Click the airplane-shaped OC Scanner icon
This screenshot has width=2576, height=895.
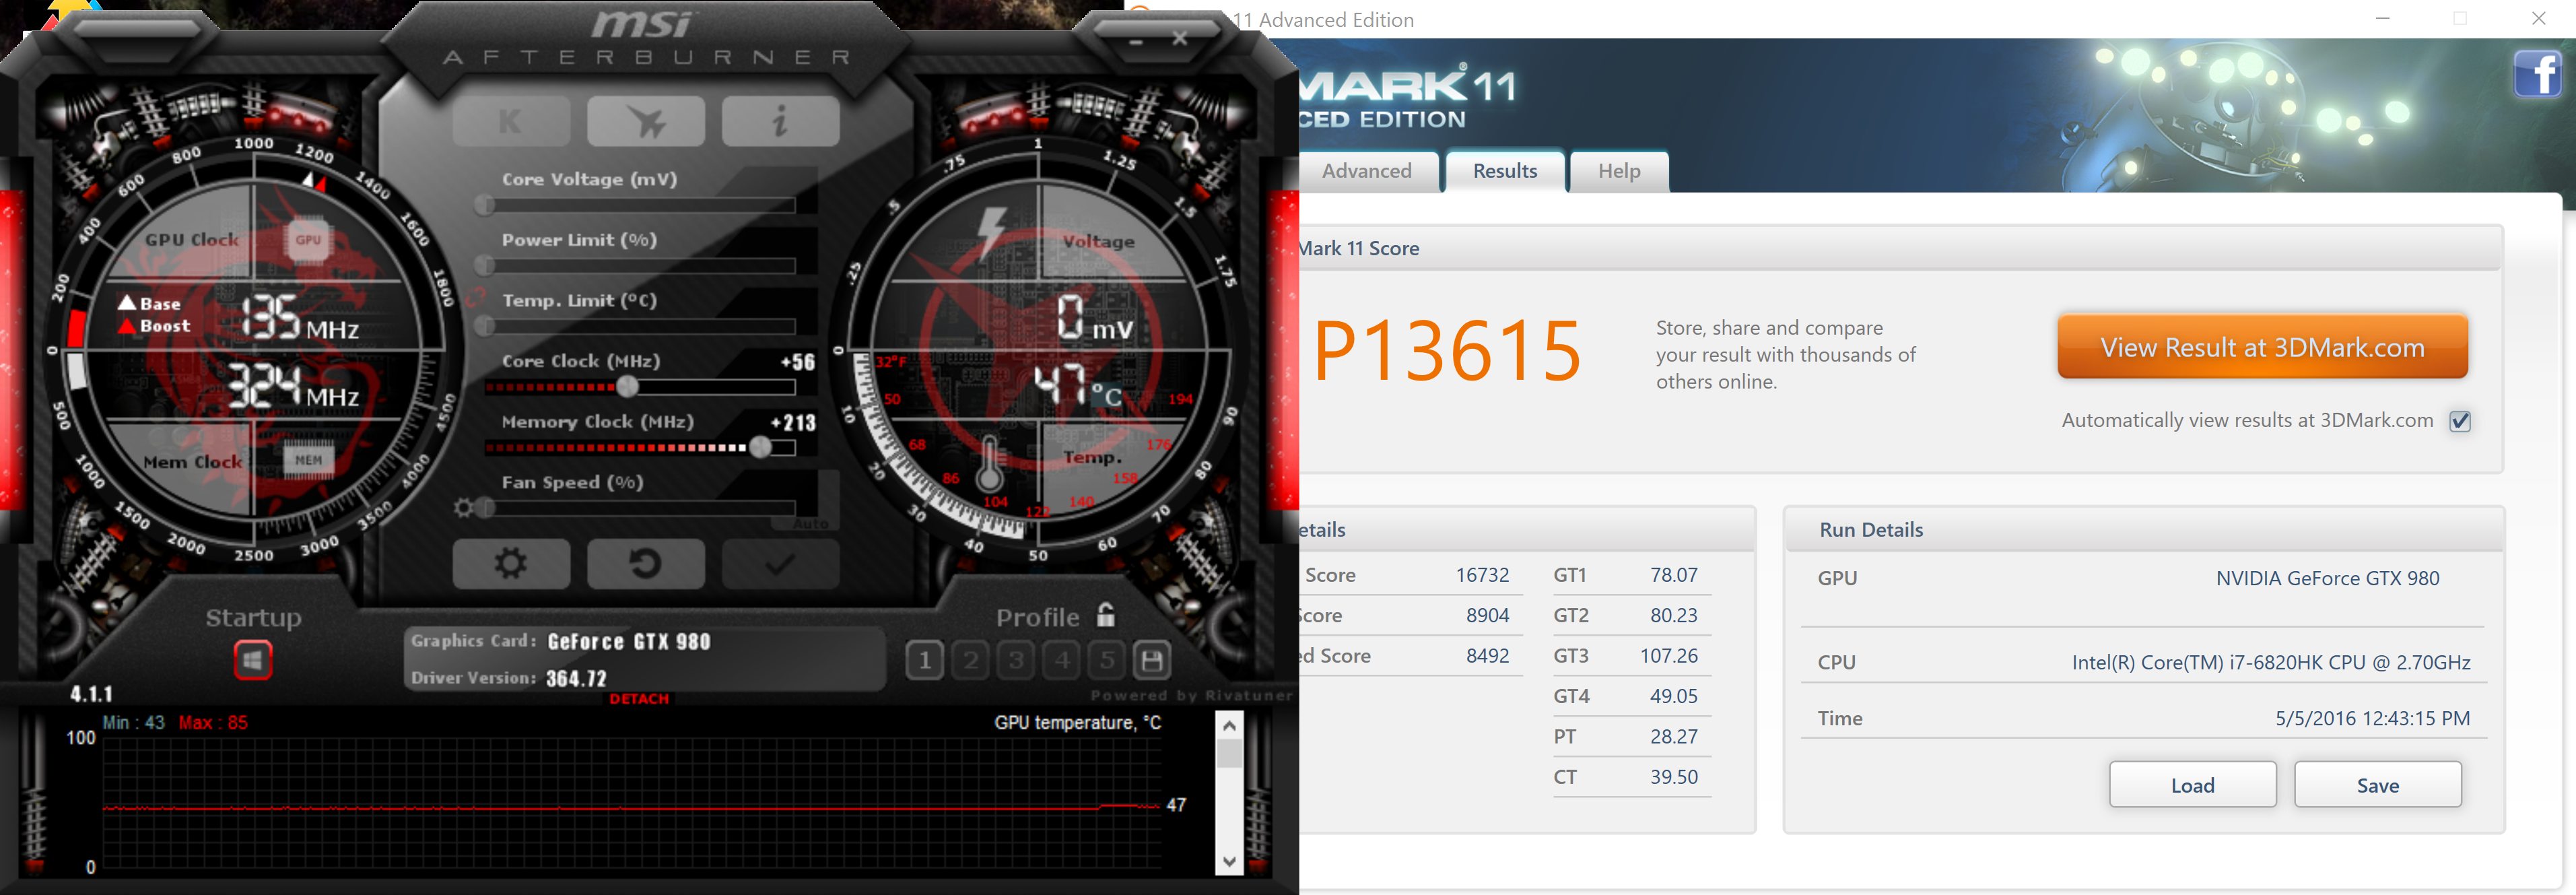645,122
